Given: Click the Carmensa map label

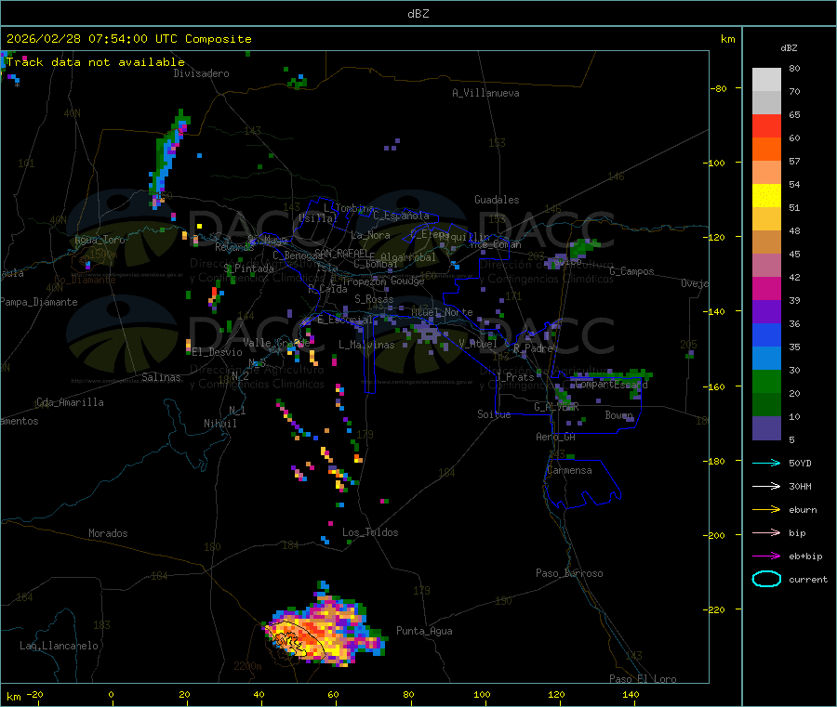Looking at the screenshot, I should pyautogui.click(x=569, y=470).
